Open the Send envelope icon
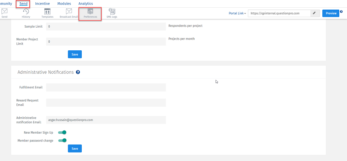Image resolution: width=347 pixels, height=161 pixels. tap(5, 12)
